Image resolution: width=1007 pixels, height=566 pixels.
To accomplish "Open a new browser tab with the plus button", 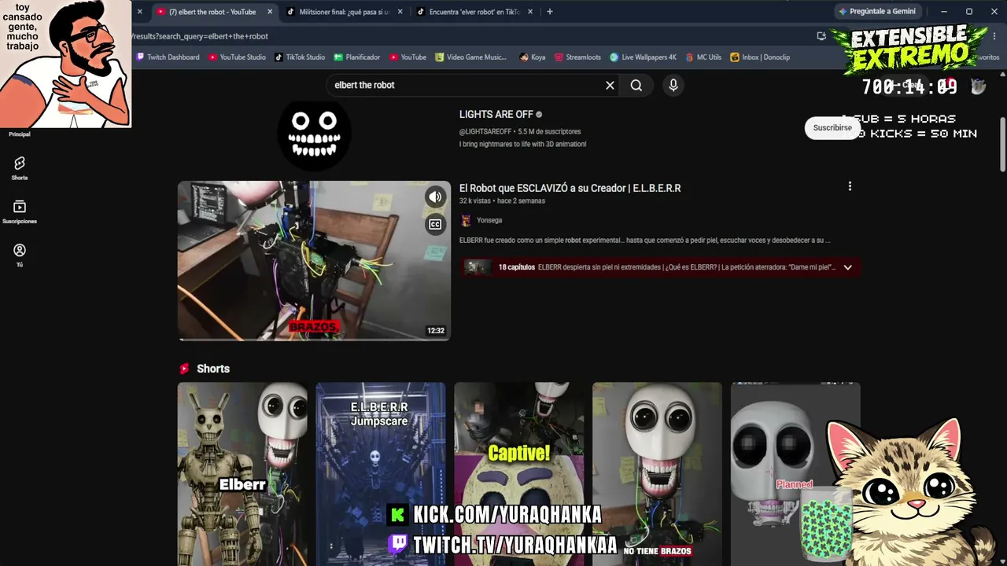I will (550, 12).
